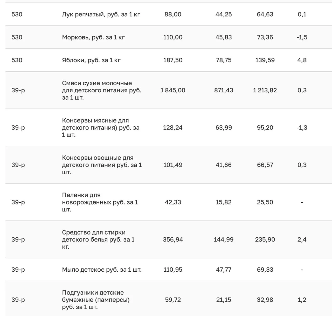Select the "Мыло детское руб. за 1 шт." cell
Screen dimensions: 332x316
[x=102, y=270]
